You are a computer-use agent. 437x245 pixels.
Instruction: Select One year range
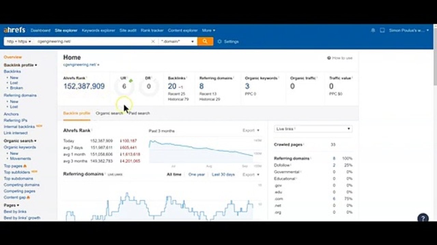pyautogui.click(x=197, y=175)
